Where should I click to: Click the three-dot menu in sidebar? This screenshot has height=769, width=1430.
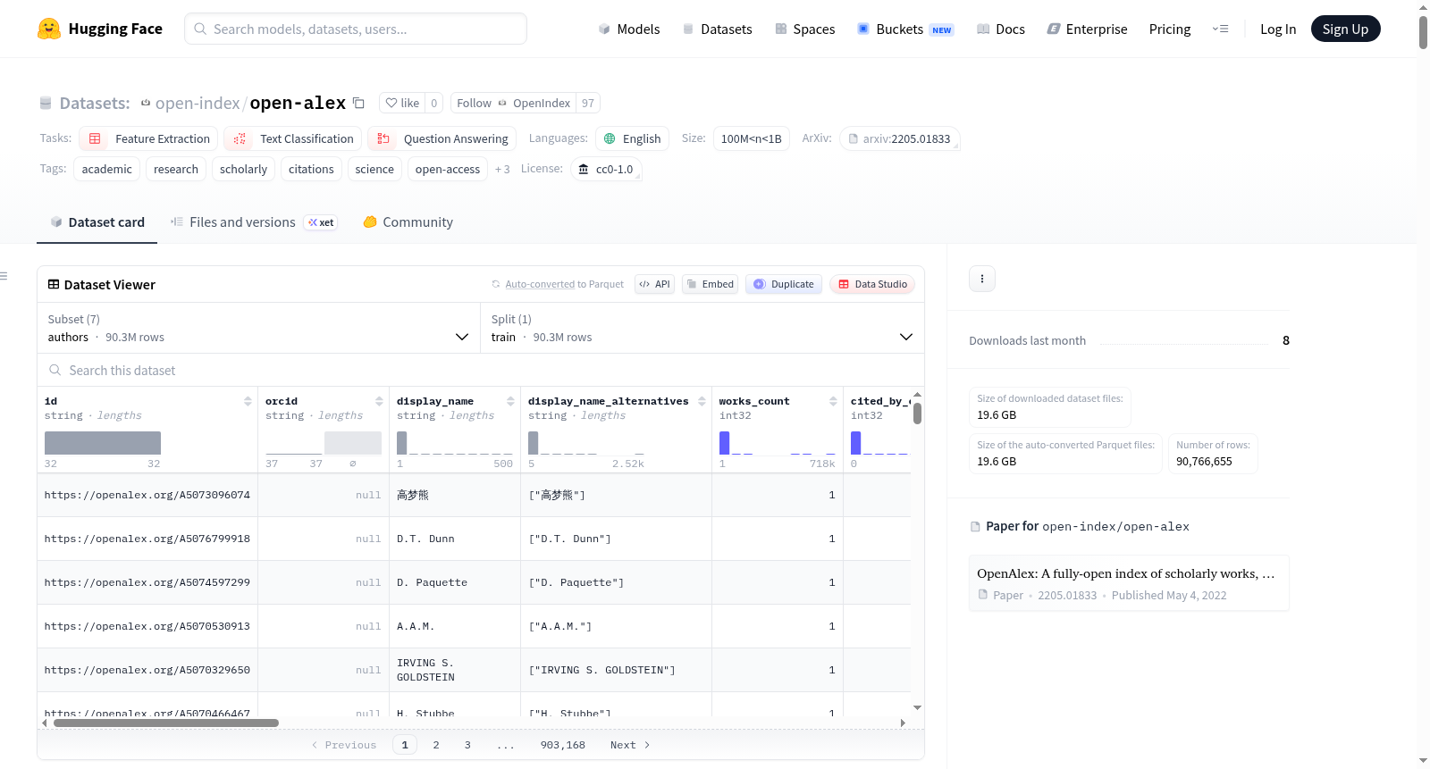(982, 279)
